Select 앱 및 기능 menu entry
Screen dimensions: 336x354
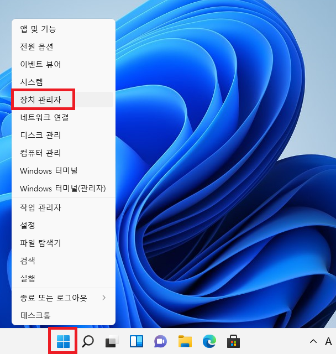pos(64,29)
